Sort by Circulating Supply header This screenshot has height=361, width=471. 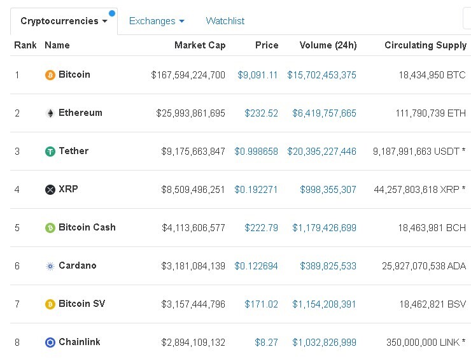tap(426, 45)
